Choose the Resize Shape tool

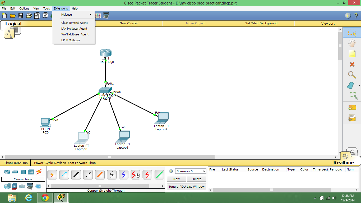353,96
